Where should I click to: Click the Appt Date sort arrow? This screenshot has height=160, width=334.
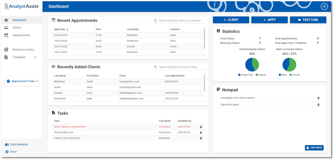pyautogui.click(x=67, y=29)
